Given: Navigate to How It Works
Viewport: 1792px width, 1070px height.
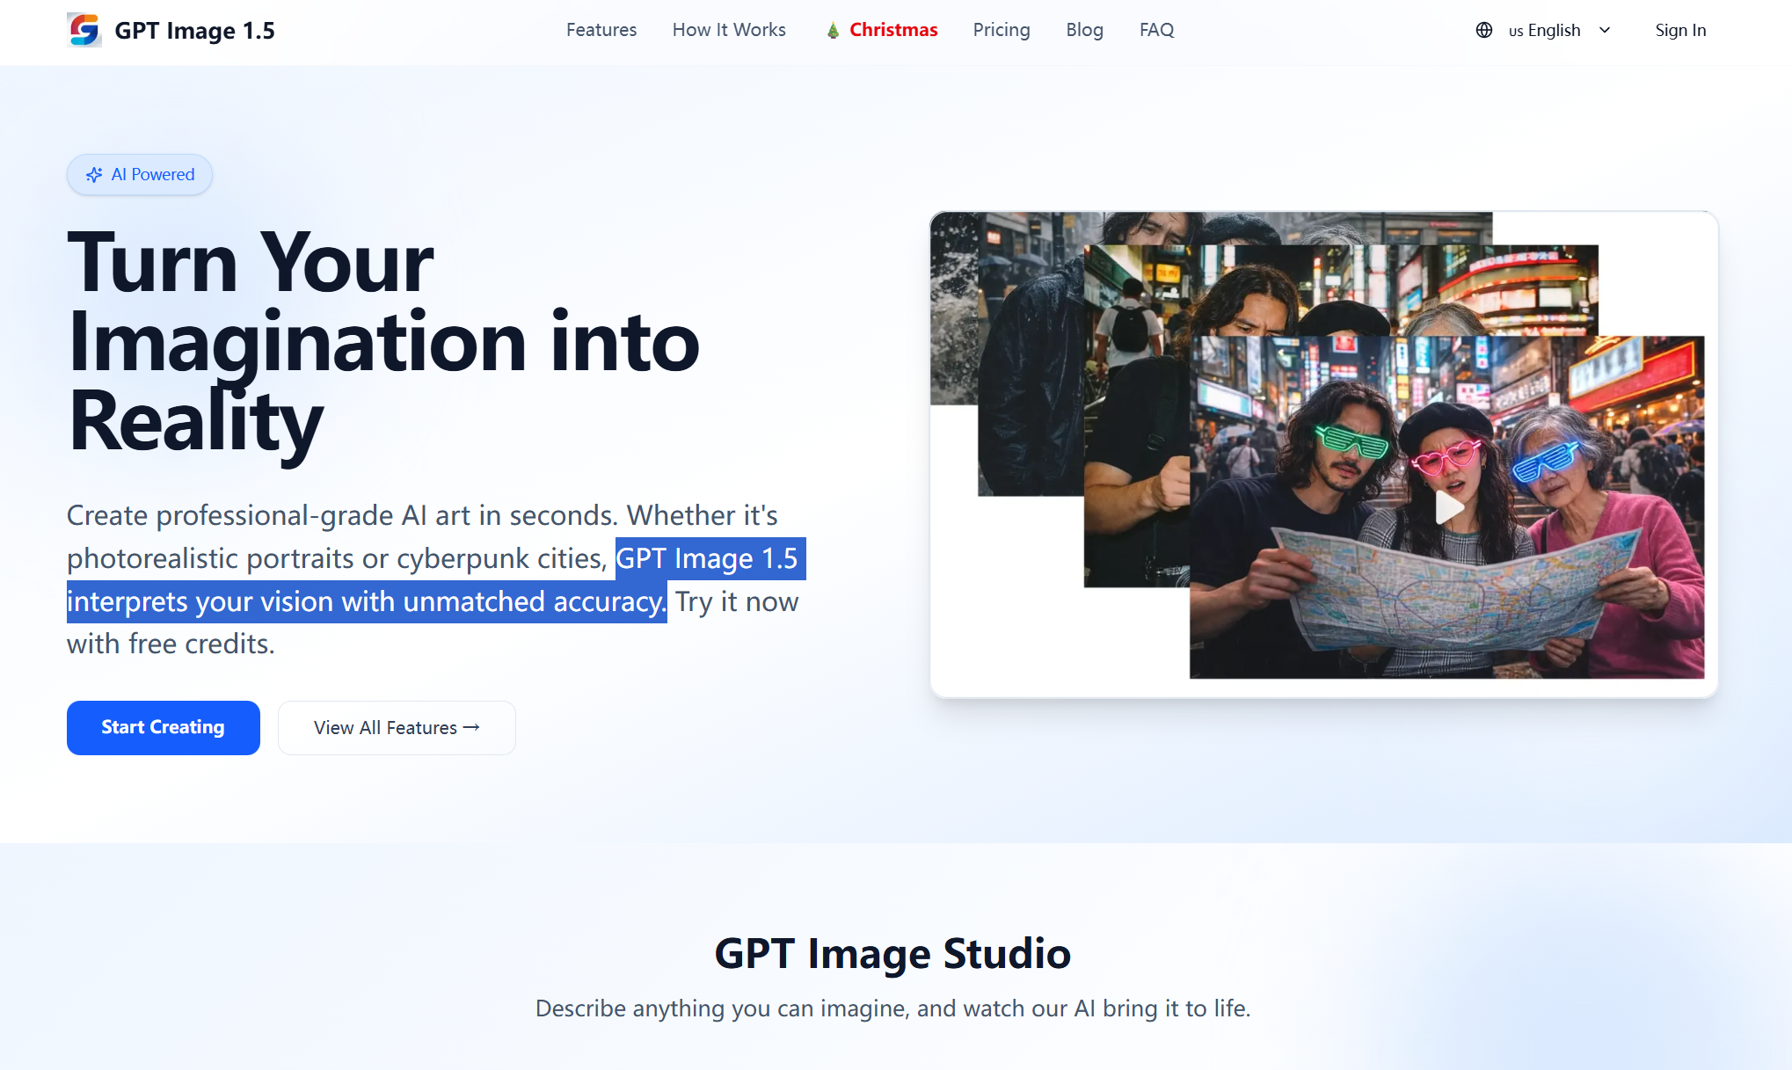Looking at the screenshot, I should tap(729, 29).
